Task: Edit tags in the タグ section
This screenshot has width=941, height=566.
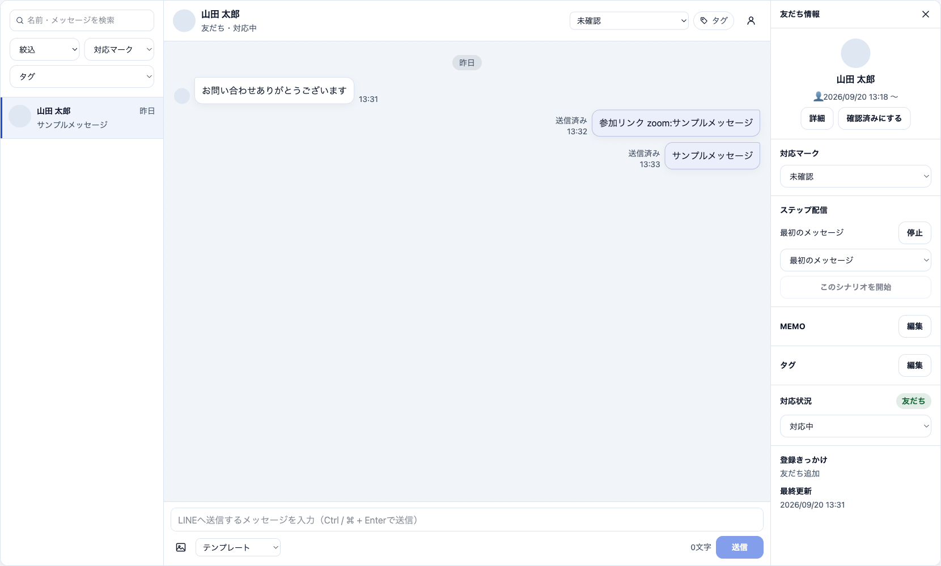Action: 914,365
